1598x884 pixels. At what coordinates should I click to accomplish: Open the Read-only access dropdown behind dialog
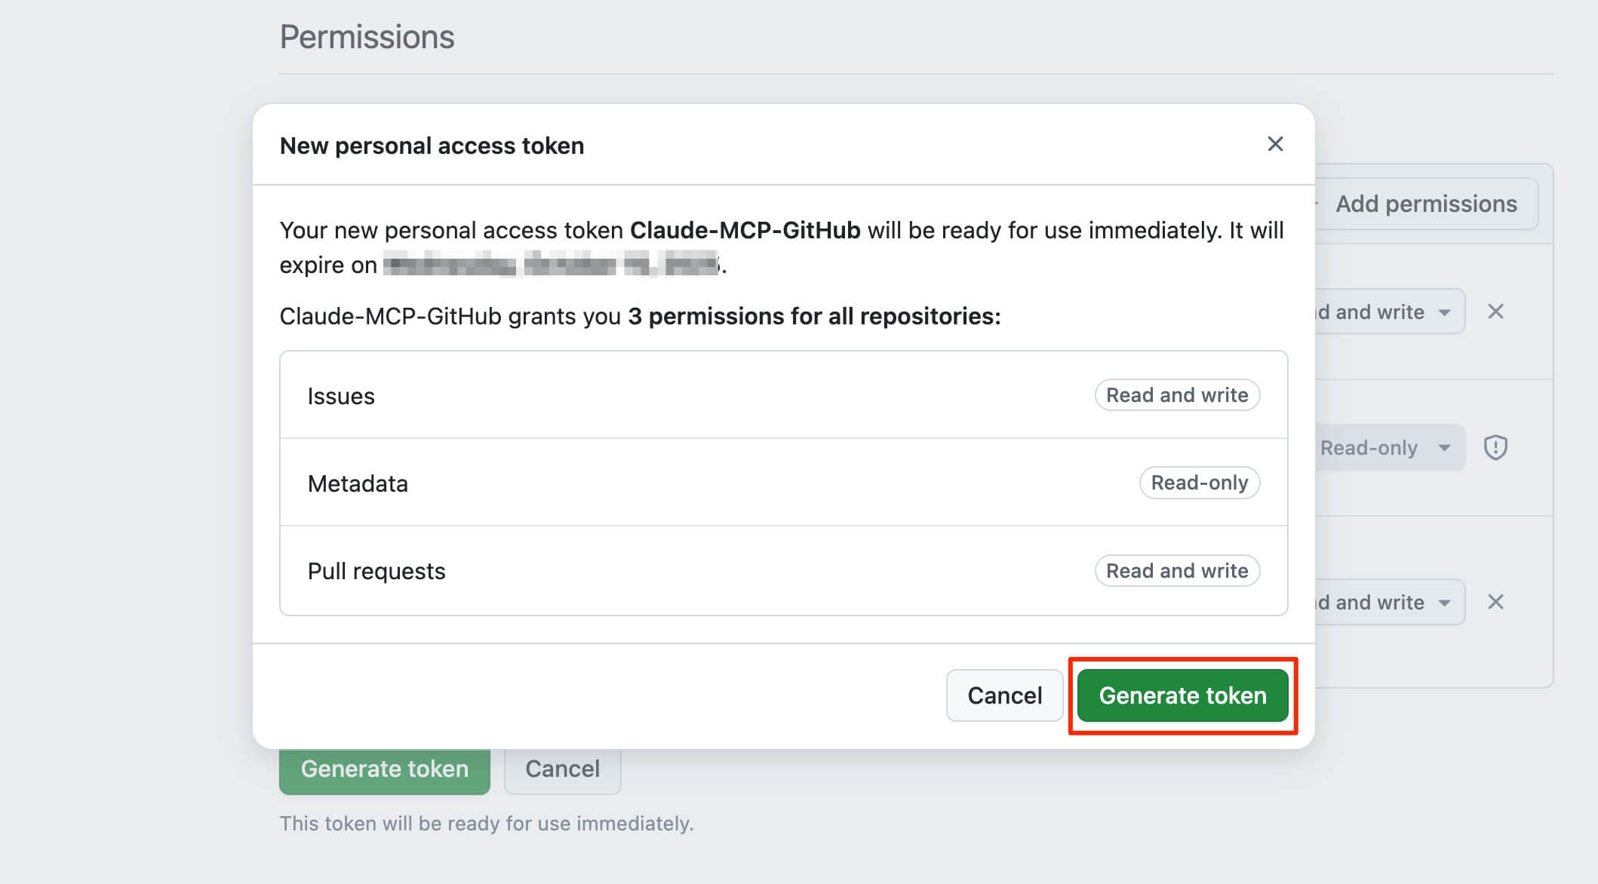click(x=1387, y=448)
